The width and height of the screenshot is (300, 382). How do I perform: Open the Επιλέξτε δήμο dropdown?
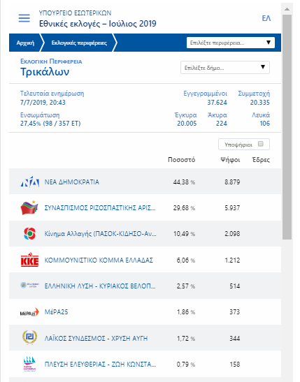225,68
